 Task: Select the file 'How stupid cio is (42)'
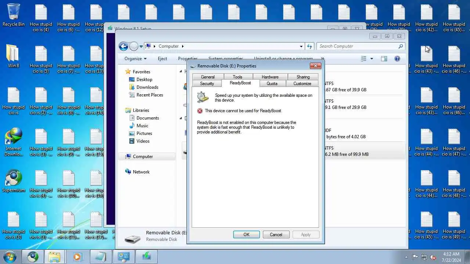(427, 18)
